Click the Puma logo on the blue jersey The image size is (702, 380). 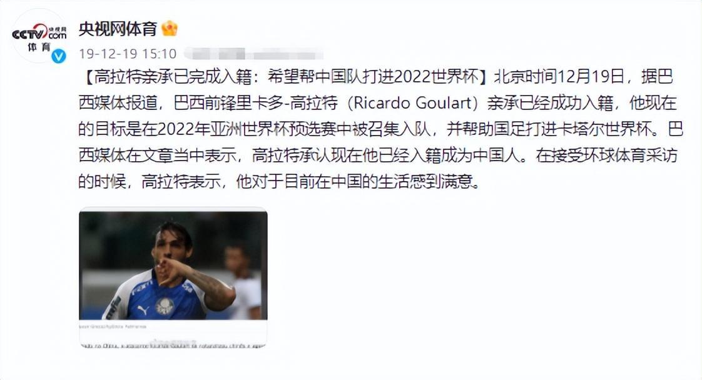tap(143, 309)
